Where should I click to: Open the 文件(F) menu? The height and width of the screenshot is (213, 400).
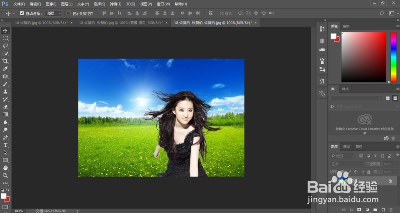click(x=19, y=4)
